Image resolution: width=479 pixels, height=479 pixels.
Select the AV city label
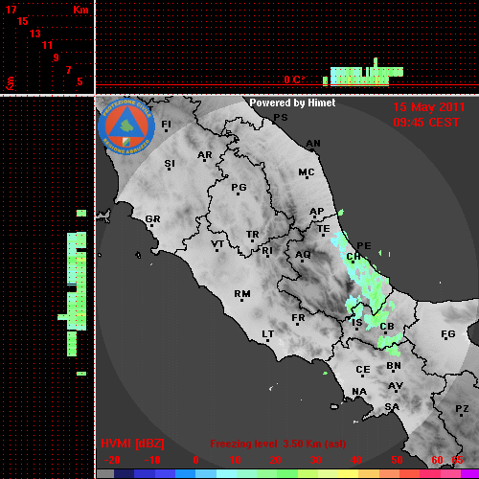click(396, 386)
